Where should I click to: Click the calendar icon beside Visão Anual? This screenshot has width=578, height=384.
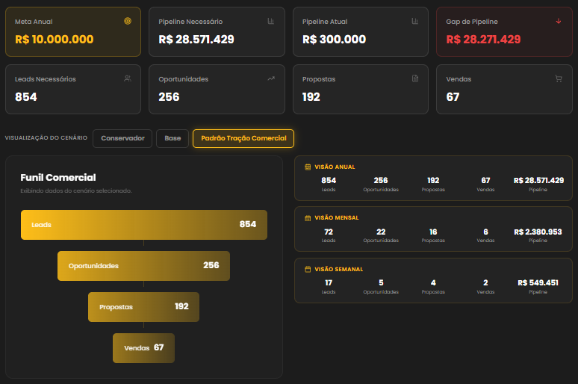[308, 167]
